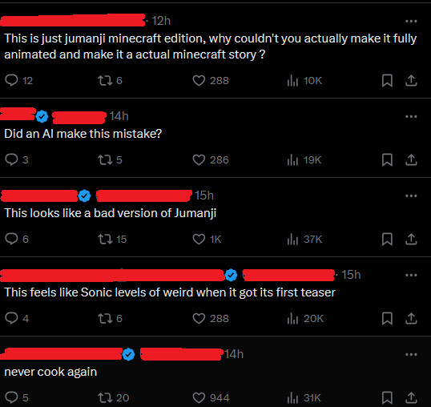
Task: Open three-dot menu on the Sonic tweet
Action: [x=411, y=275]
